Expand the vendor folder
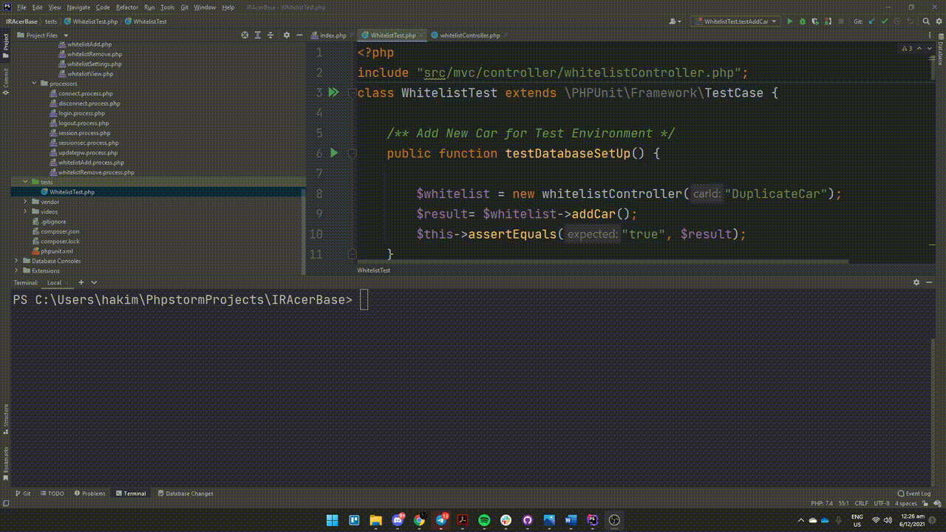946x532 pixels. [x=25, y=202]
